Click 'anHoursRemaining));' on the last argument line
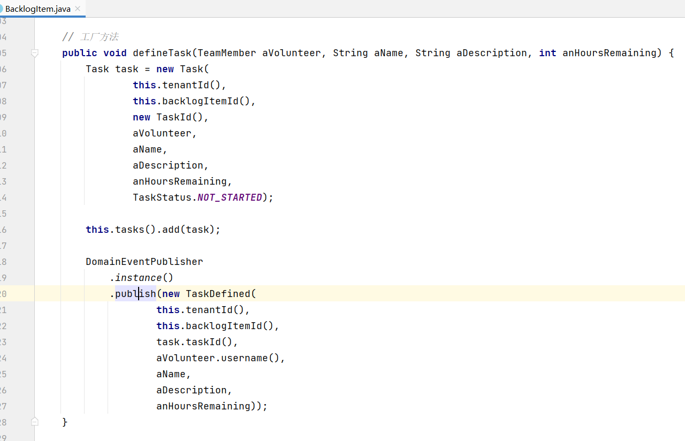 (212, 406)
